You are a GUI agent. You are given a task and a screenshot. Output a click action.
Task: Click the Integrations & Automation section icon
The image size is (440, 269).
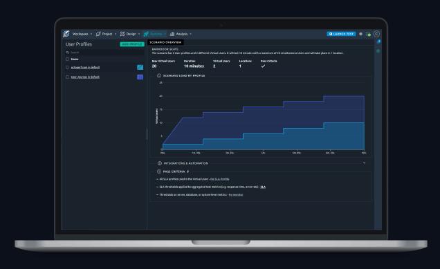coord(159,163)
